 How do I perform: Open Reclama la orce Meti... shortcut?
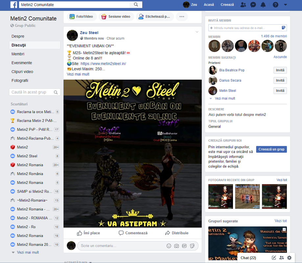click(35, 112)
